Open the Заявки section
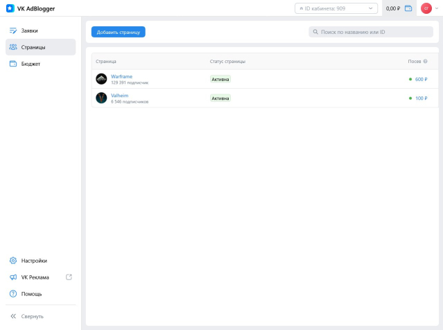The height and width of the screenshot is (330, 443). pos(29,31)
